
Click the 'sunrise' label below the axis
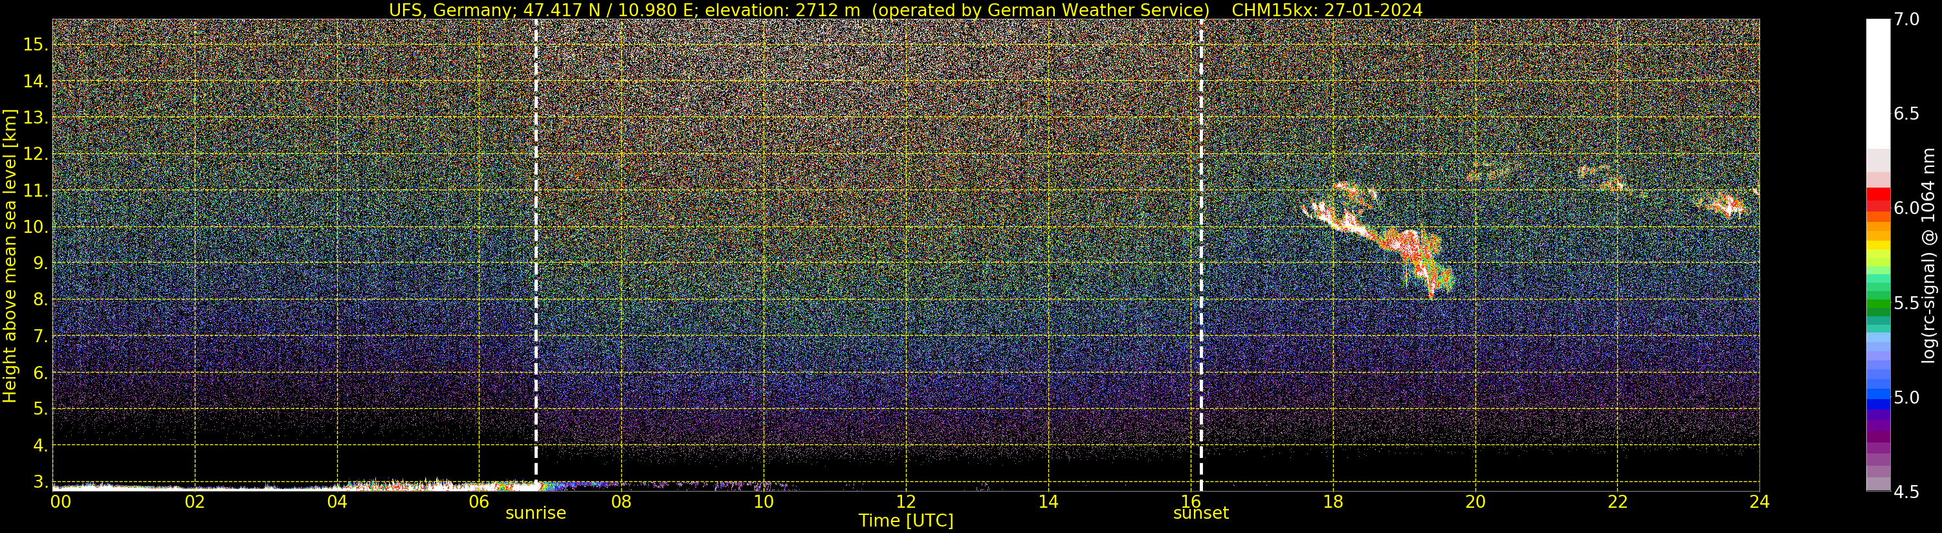tap(535, 514)
